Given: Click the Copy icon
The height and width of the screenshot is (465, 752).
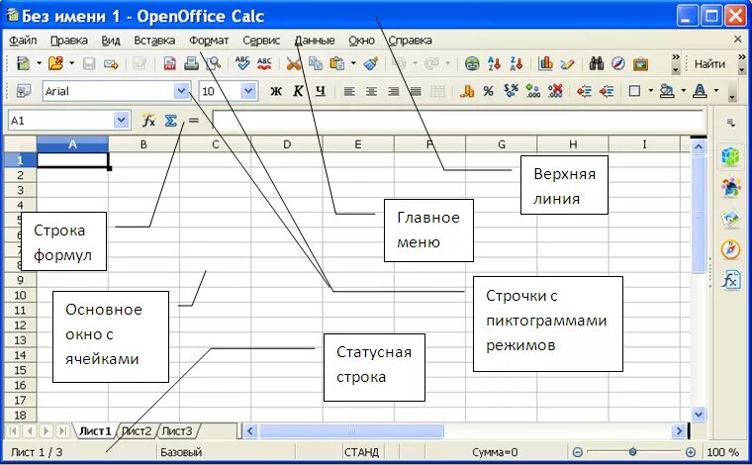Looking at the screenshot, I should point(315,63).
